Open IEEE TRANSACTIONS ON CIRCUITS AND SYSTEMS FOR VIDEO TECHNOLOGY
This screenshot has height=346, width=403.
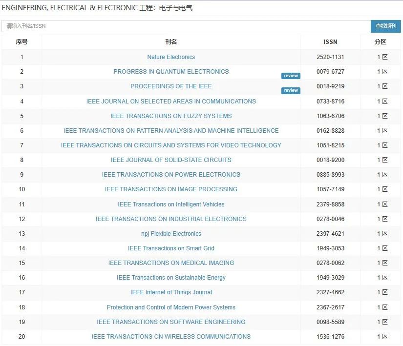click(x=171, y=145)
